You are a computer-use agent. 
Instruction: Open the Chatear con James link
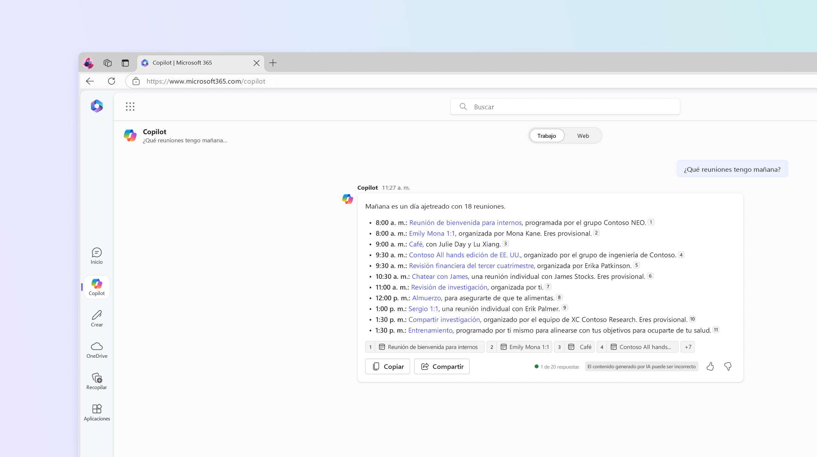440,276
